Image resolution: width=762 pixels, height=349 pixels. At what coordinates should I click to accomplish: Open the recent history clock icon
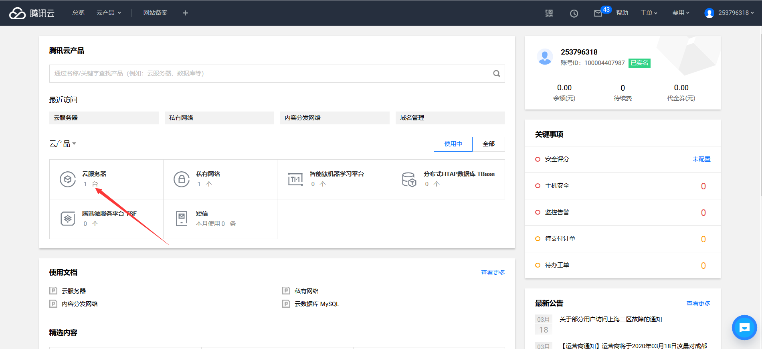[x=574, y=13]
